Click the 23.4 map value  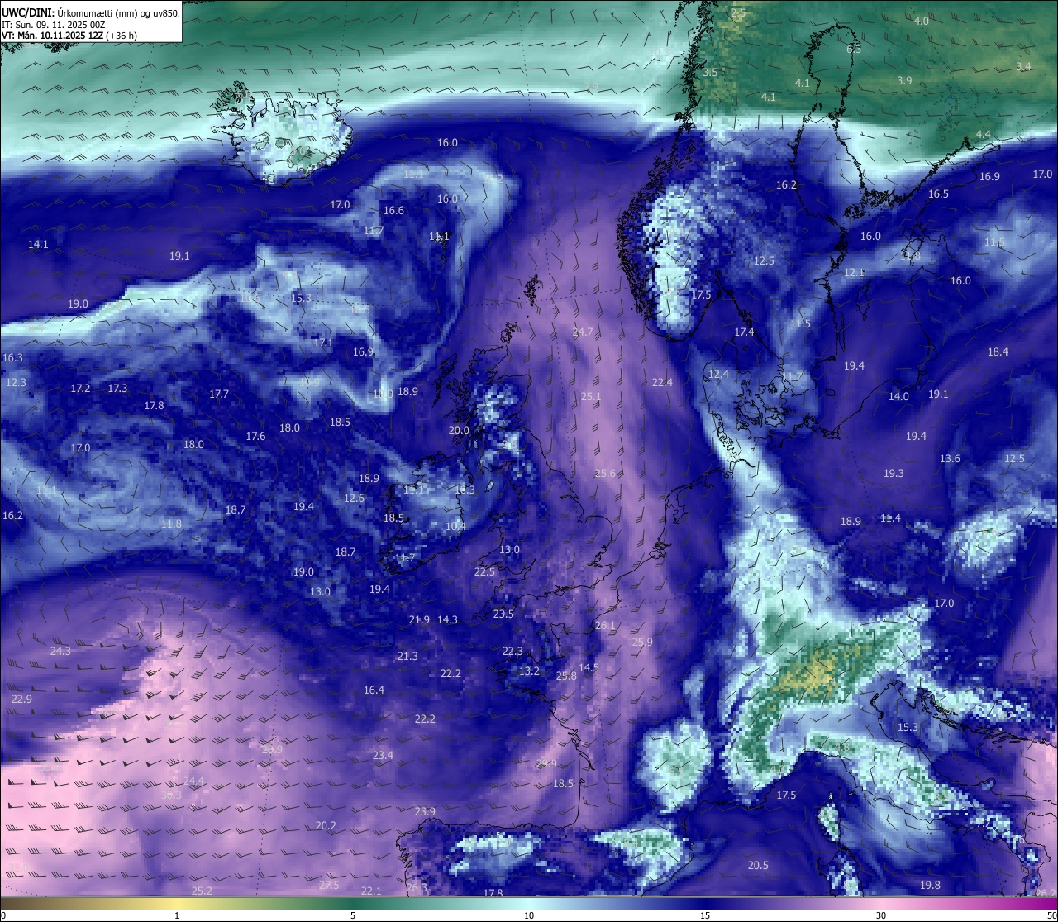383,755
